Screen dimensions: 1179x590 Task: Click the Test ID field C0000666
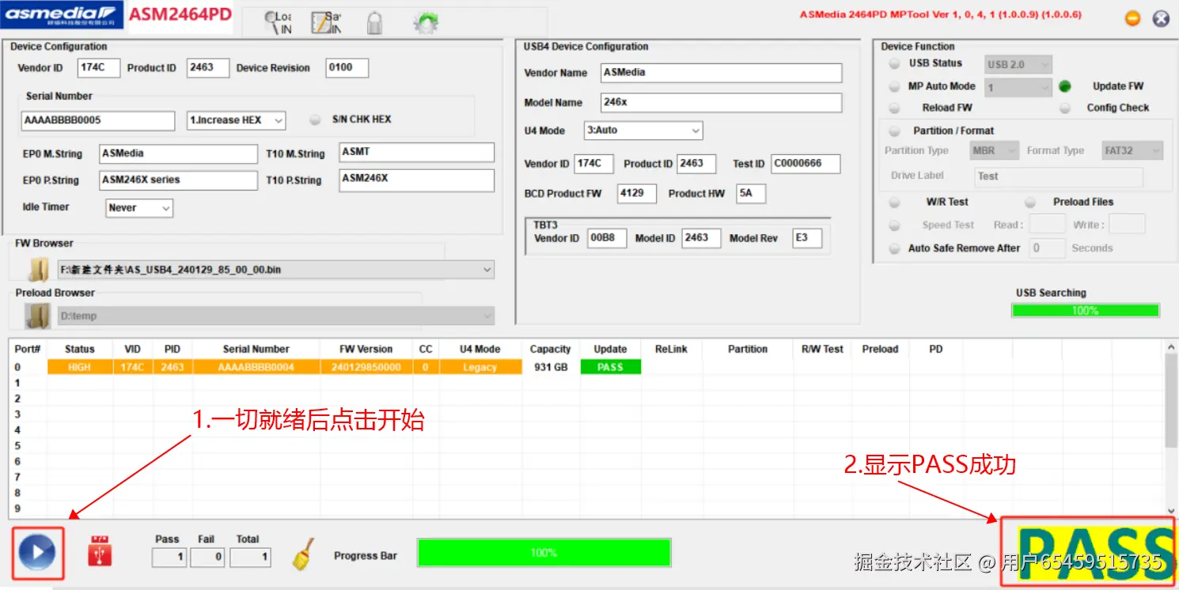pyautogui.click(x=806, y=164)
